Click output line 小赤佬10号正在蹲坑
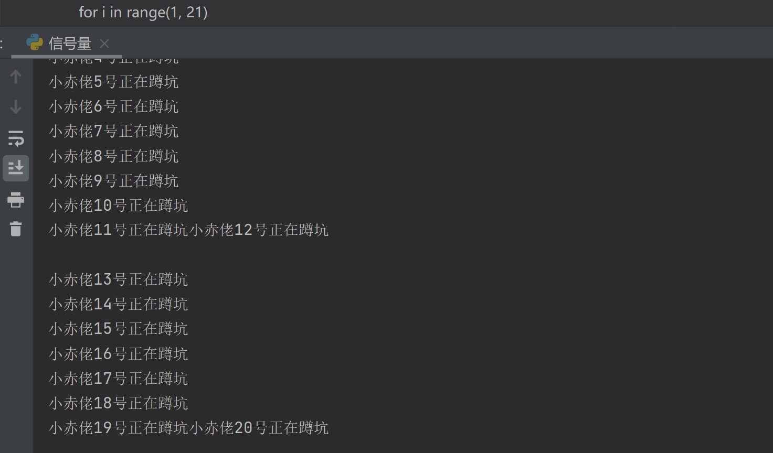 [118, 206]
